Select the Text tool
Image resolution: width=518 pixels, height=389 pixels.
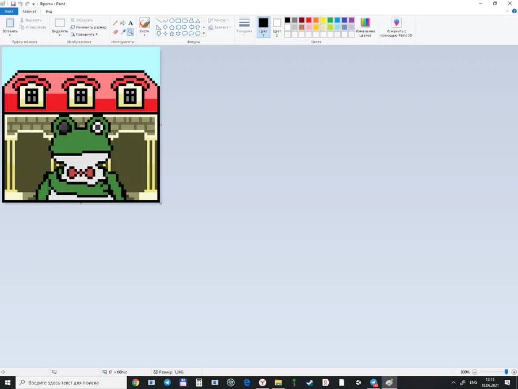[x=131, y=23]
